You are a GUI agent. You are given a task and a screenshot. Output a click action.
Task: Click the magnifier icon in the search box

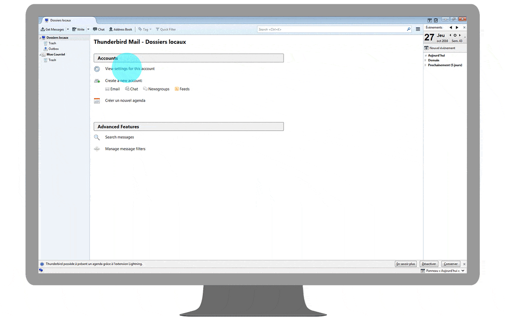click(409, 29)
